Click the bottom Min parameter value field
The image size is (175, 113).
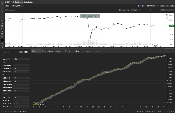point(21,107)
